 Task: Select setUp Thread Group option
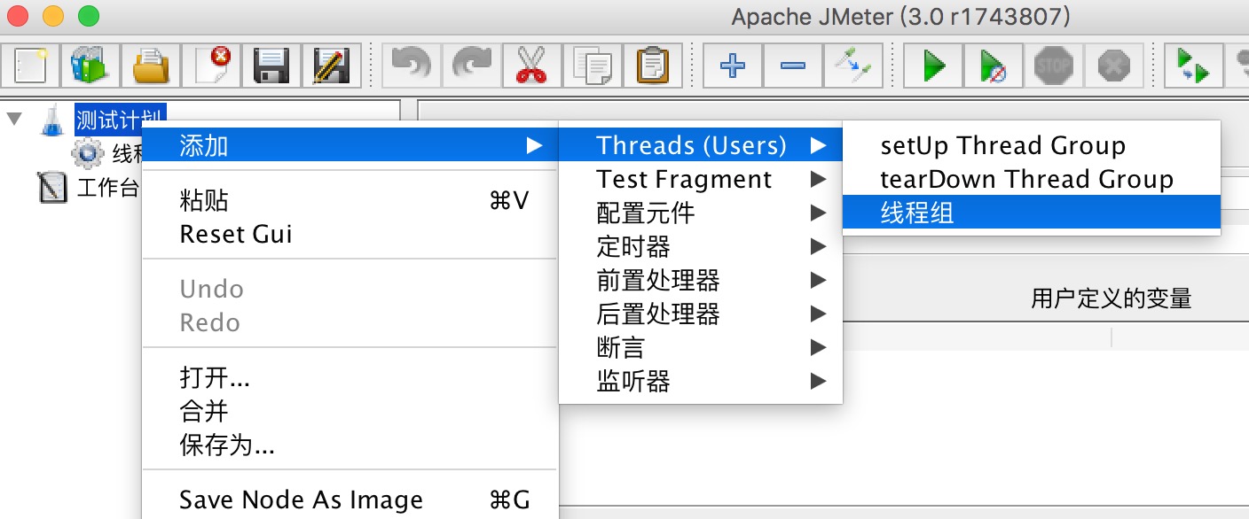(1032, 145)
